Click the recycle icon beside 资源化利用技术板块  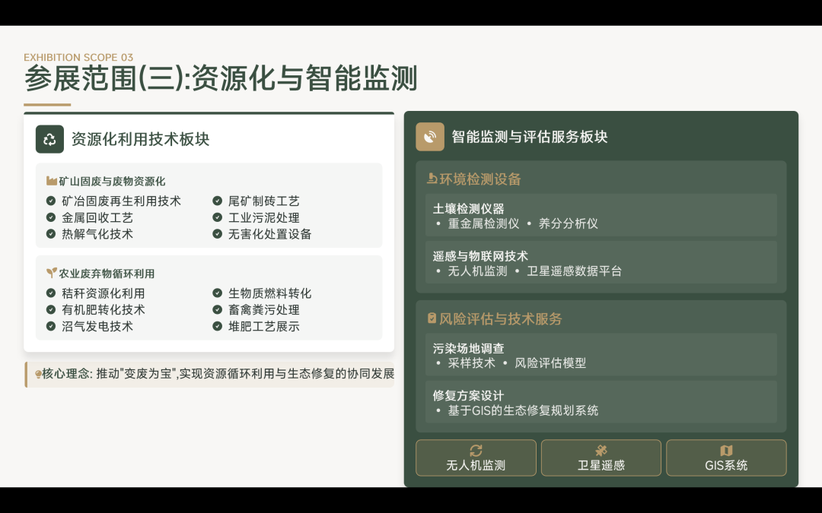(x=49, y=140)
